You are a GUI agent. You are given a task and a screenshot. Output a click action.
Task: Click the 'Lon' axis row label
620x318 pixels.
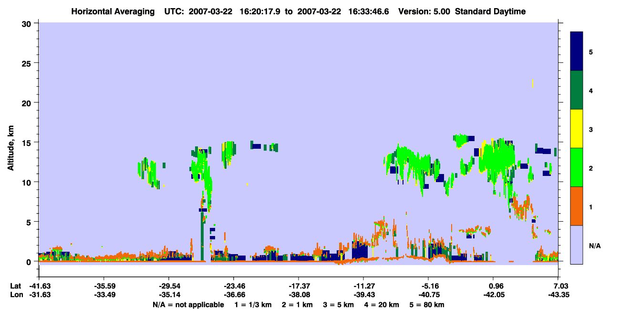tap(16, 295)
